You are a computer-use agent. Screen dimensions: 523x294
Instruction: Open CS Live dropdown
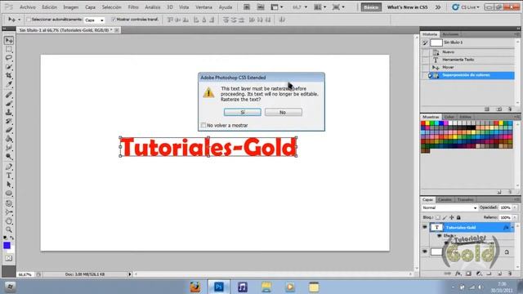(x=466, y=7)
